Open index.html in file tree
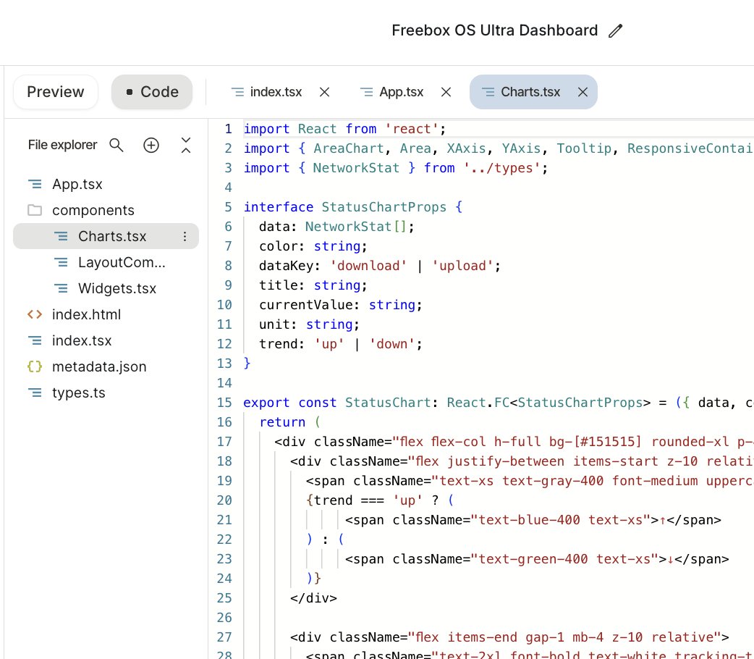This screenshot has height=659, width=754. click(86, 314)
